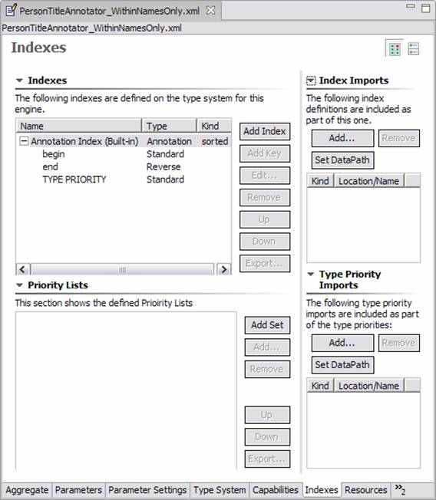Select the TYPE PRIORITY key row
The height and width of the screenshot is (500, 436).
(124, 179)
